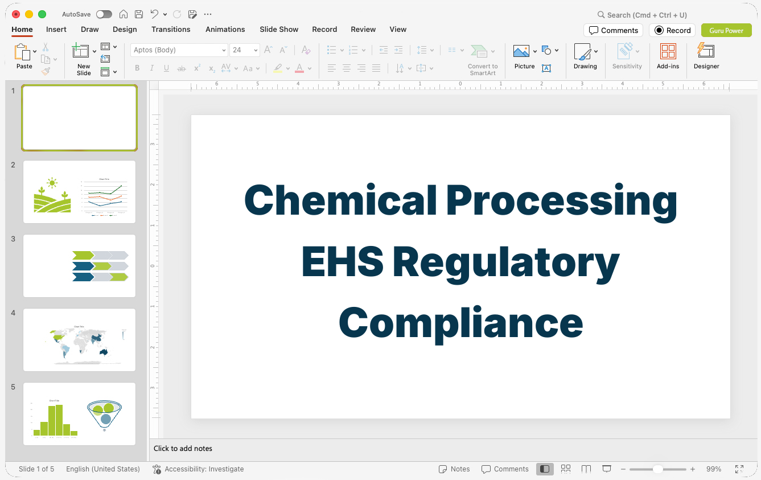
Task: Expand the New Slide layout arrow
Action: tap(94, 51)
